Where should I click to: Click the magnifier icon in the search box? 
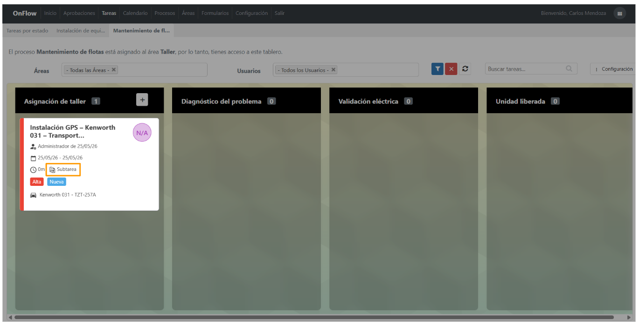point(569,68)
